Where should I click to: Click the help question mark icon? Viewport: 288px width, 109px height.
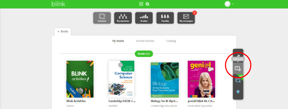(x=147, y=4)
